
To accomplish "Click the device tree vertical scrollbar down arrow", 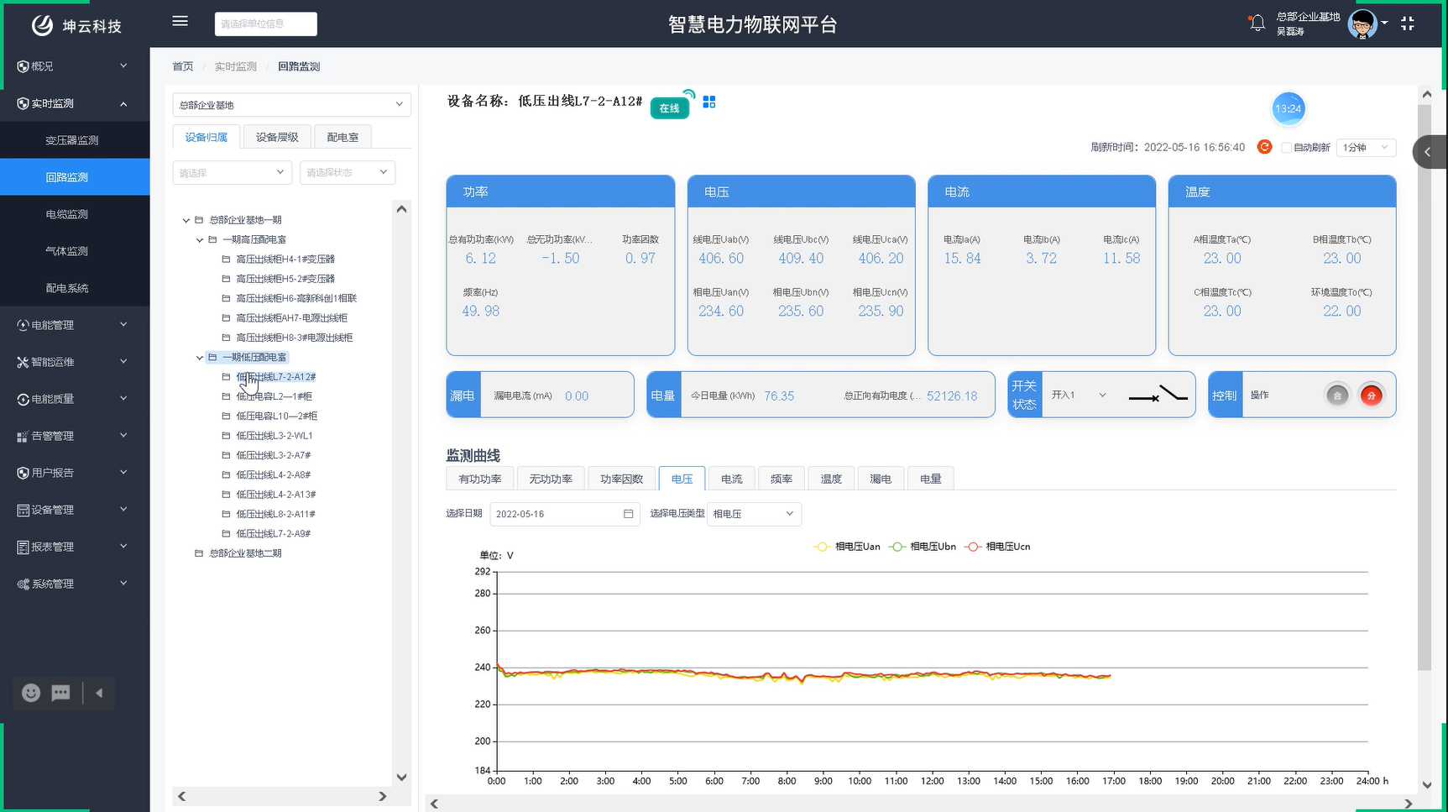I will pyautogui.click(x=401, y=777).
